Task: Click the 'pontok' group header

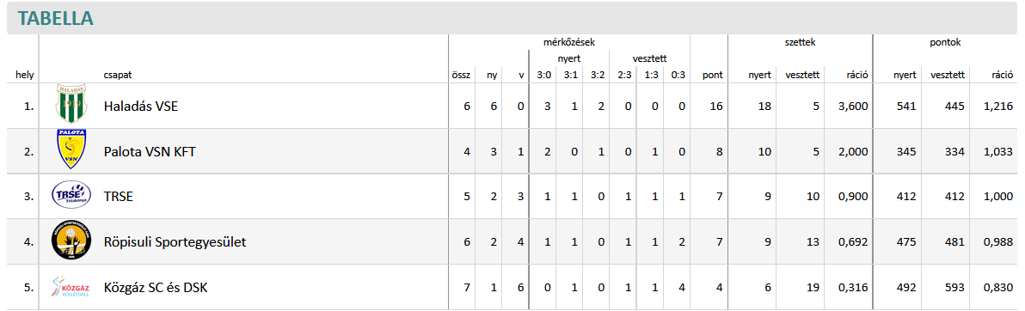Action: [945, 42]
